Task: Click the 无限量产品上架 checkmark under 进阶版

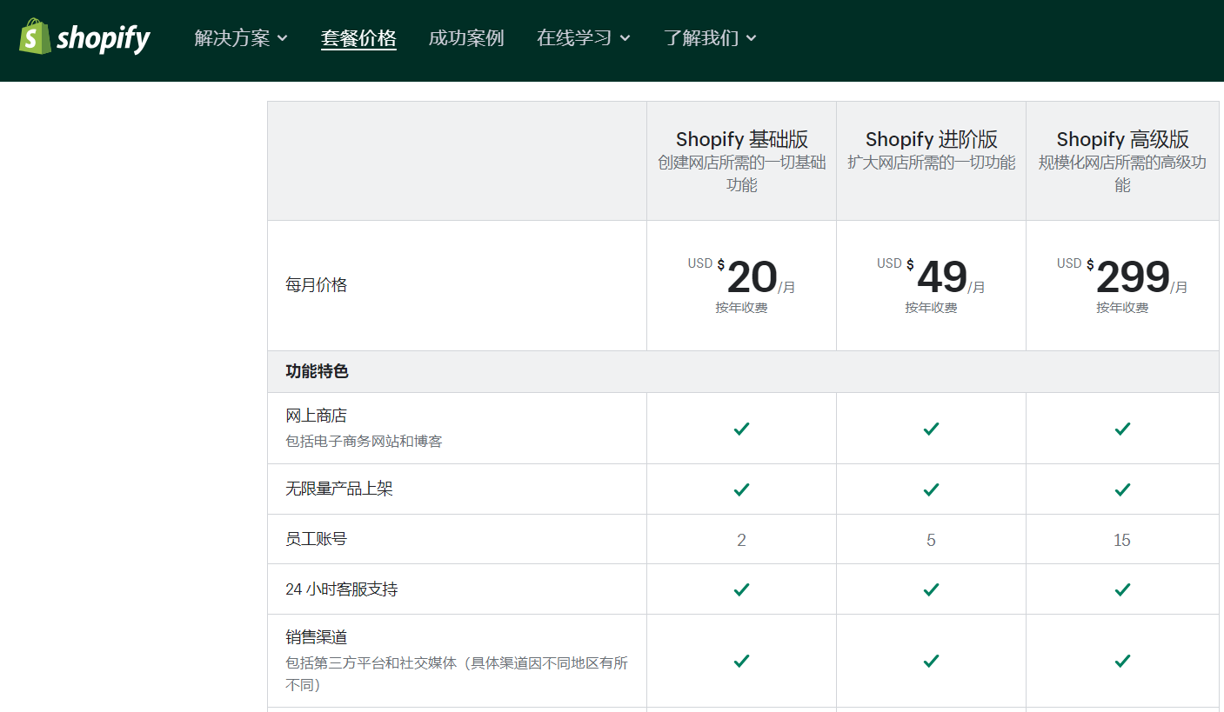Action: 931,489
